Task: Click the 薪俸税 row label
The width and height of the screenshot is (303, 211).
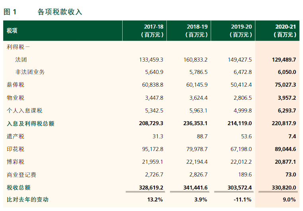Action: click(16, 85)
